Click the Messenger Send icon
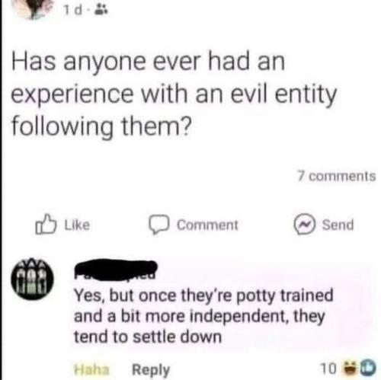Image resolution: width=381 pixels, height=380 pixels. coord(305,225)
